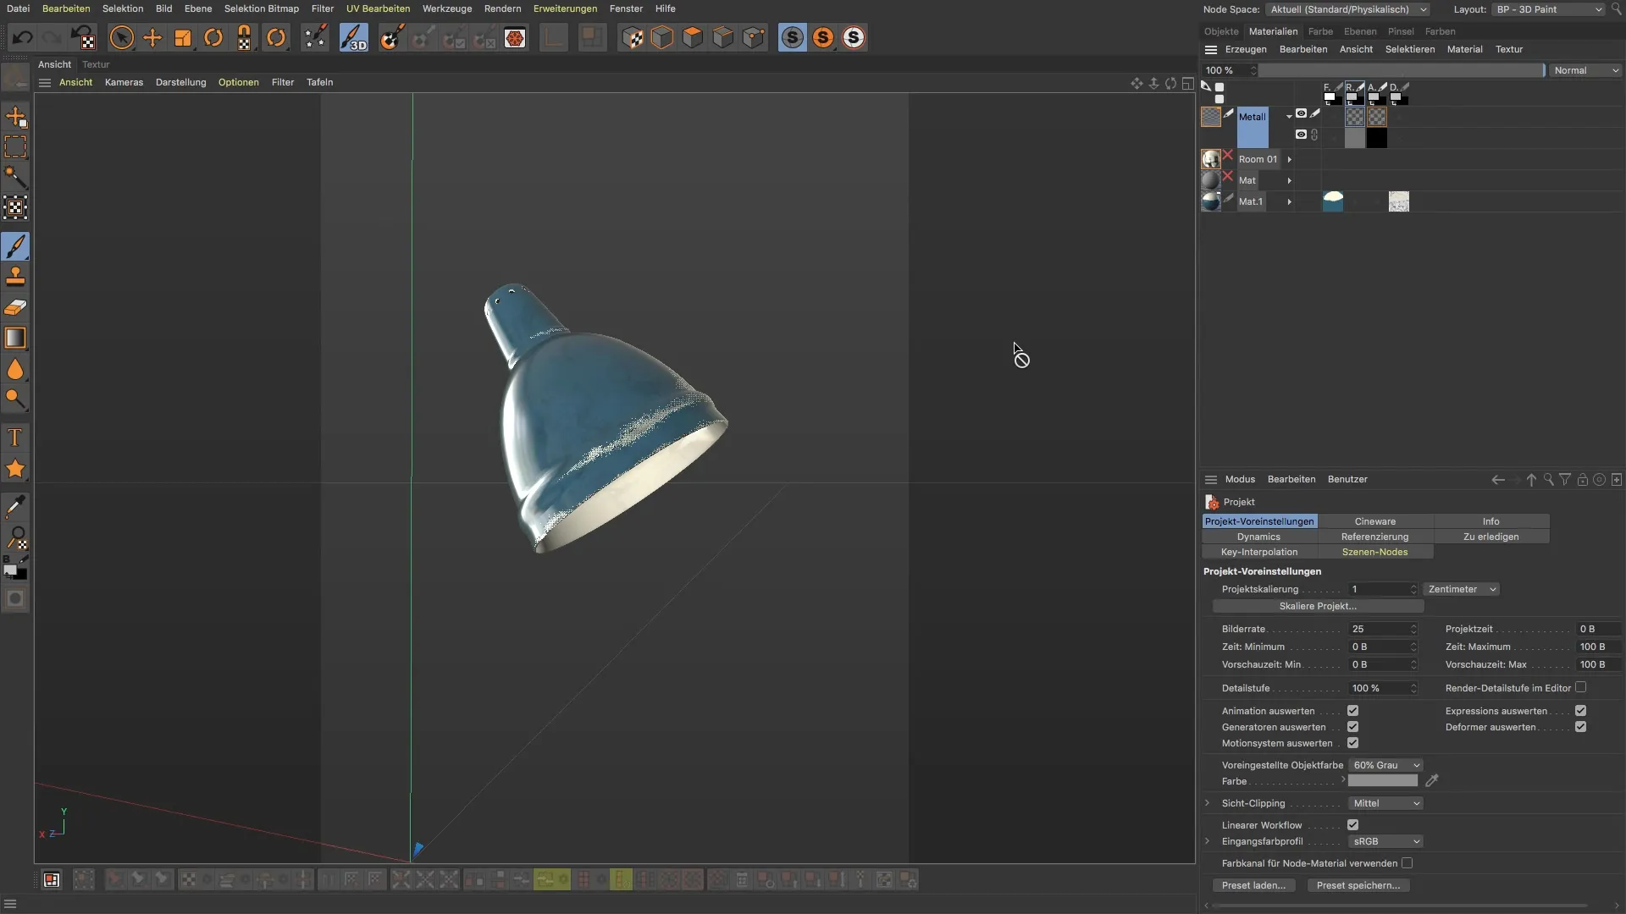This screenshot has height=914, width=1626.
Task: Click the Bilderrate value field showing 25
Action: click(x=1382, y=629)
